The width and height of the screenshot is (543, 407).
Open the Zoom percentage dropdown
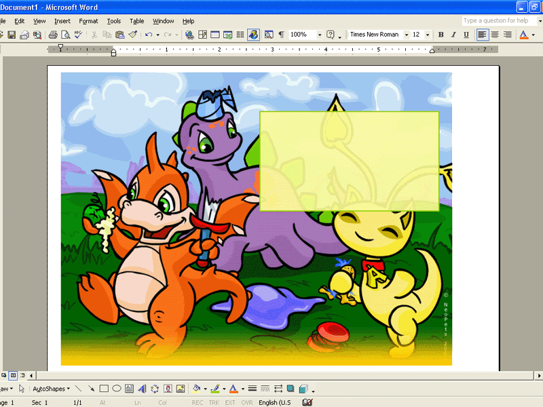click(x=320, y=35)
